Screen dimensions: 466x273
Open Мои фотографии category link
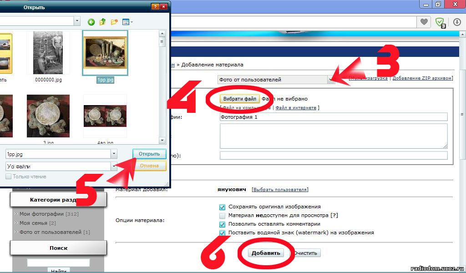click(x=41, y=214)
